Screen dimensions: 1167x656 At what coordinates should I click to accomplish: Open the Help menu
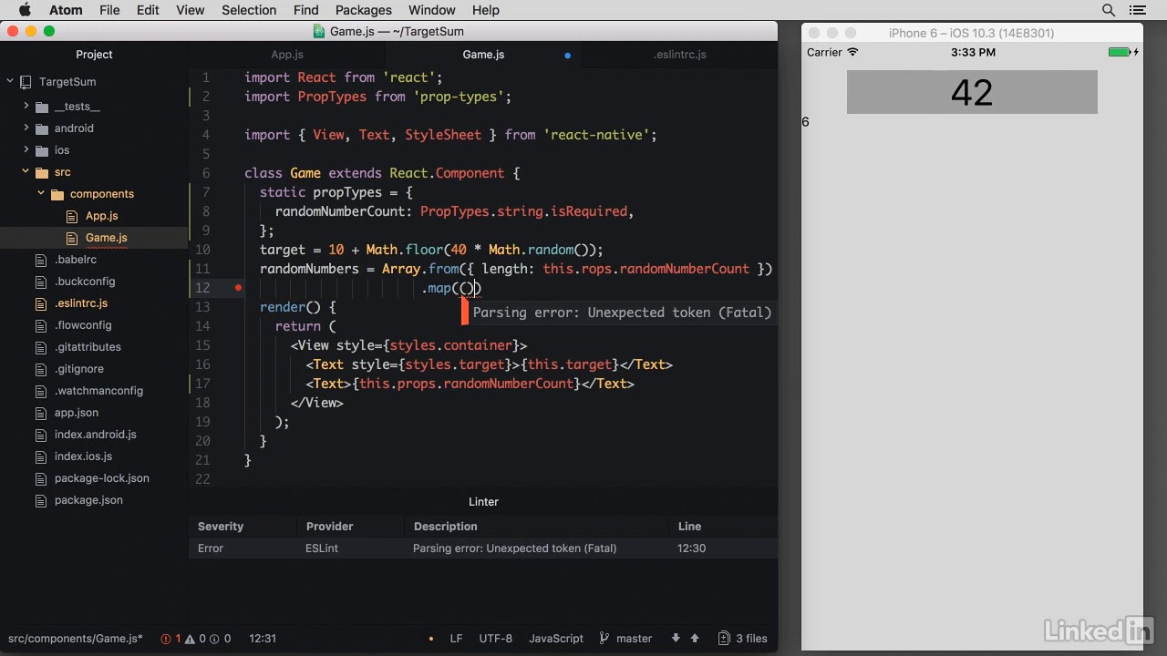[x=486, y=10]
